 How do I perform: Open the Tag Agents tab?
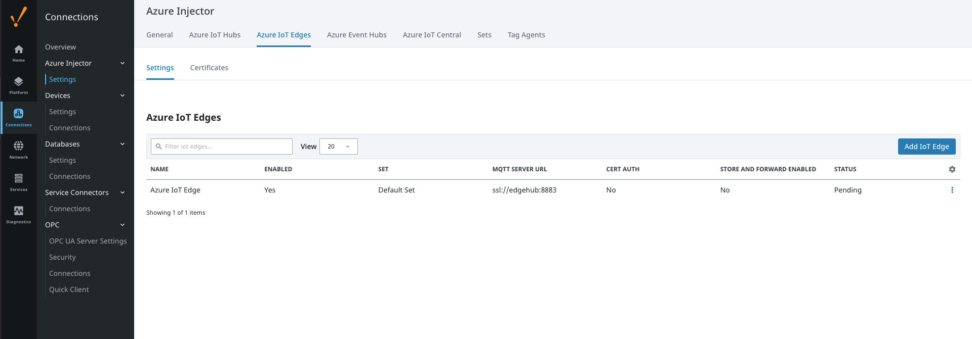pyautogui.click(x=526, y=35)
